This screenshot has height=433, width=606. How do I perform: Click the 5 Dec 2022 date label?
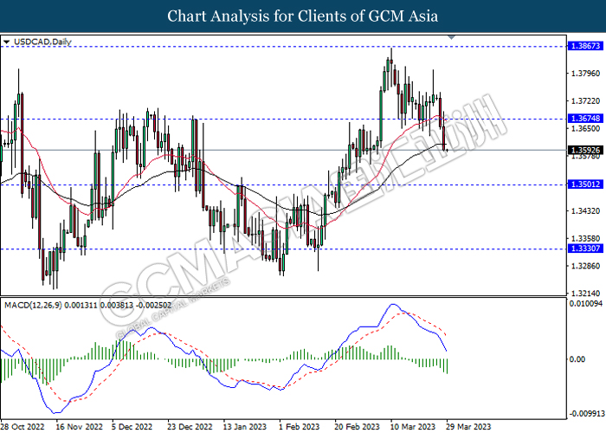click(132, 426)
